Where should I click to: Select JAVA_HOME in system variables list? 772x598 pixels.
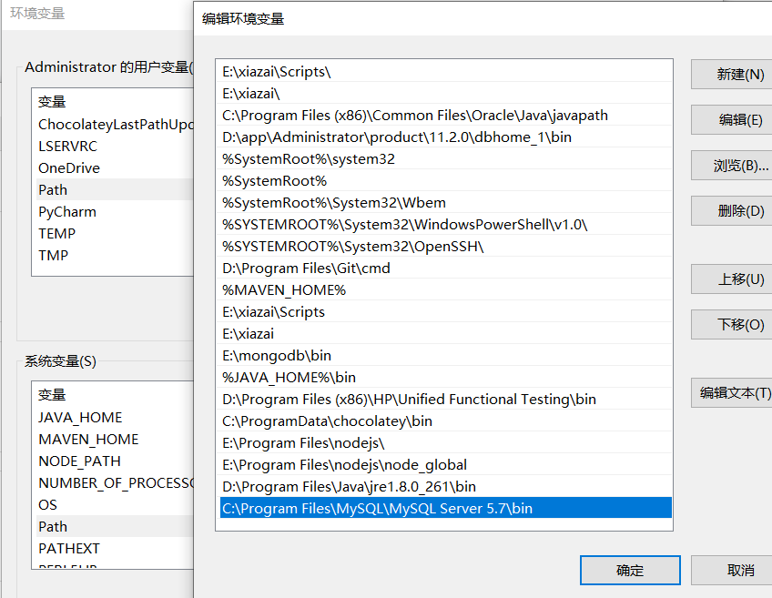tap(80, 418)
